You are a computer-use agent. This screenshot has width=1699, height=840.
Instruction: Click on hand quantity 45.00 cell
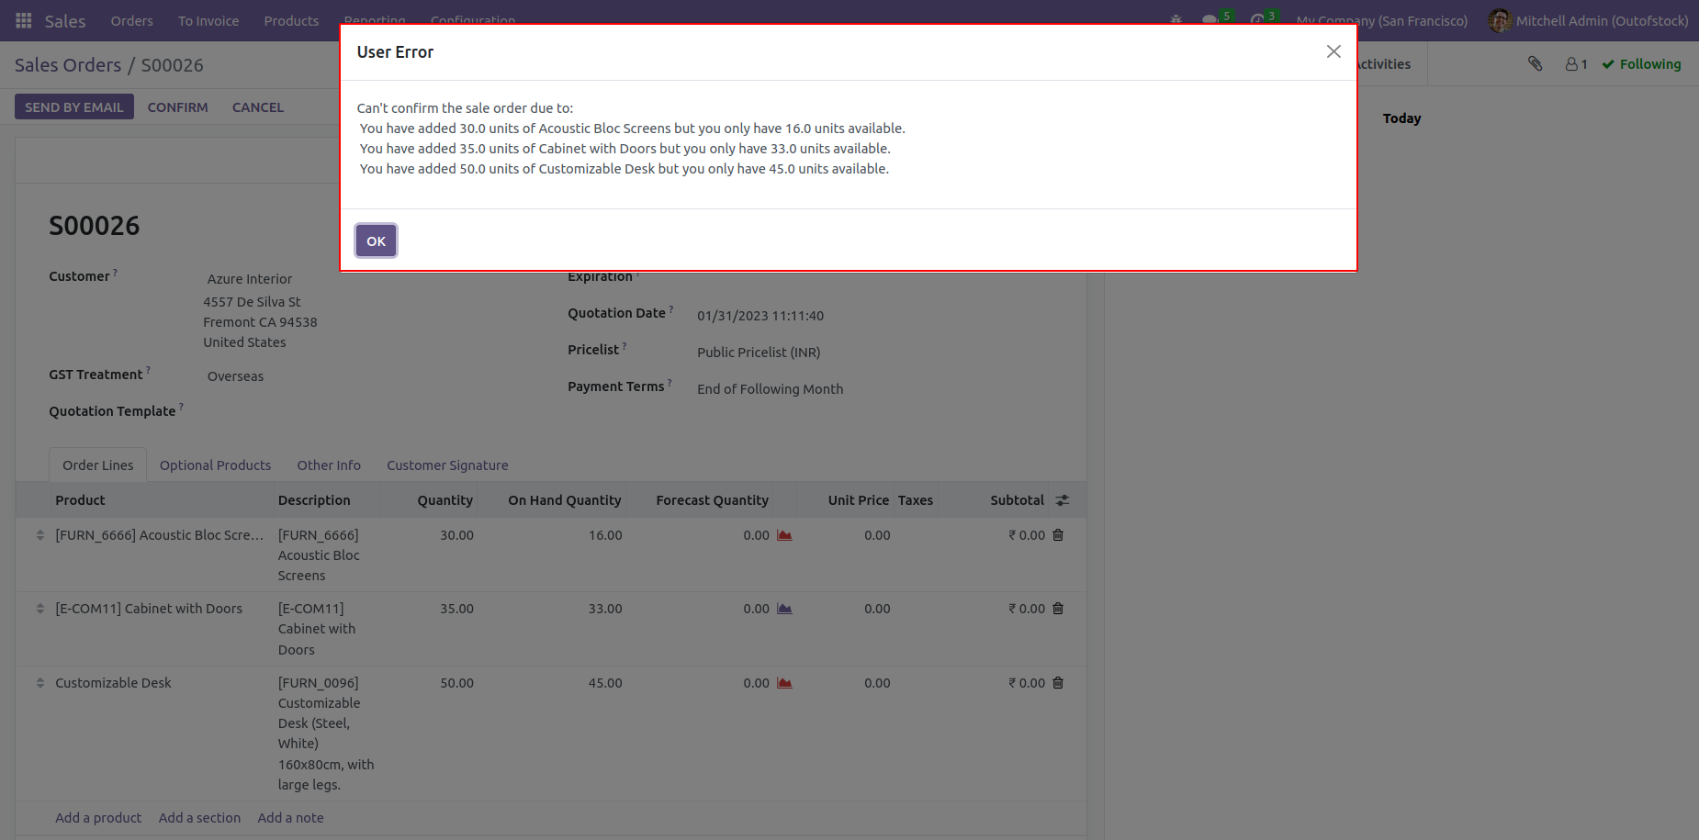click(x=605, y=683)
